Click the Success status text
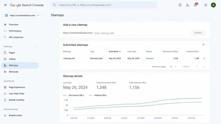This screenshot has width=221, height=124. tap(150, 59)
